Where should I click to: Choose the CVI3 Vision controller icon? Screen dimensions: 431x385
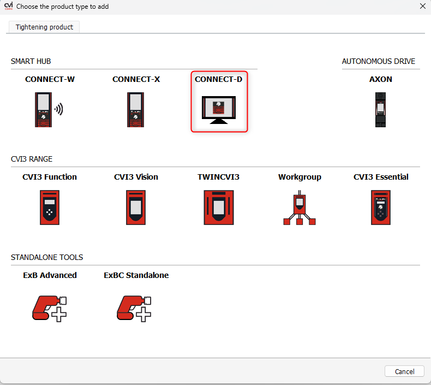click(x=136, y=207)
